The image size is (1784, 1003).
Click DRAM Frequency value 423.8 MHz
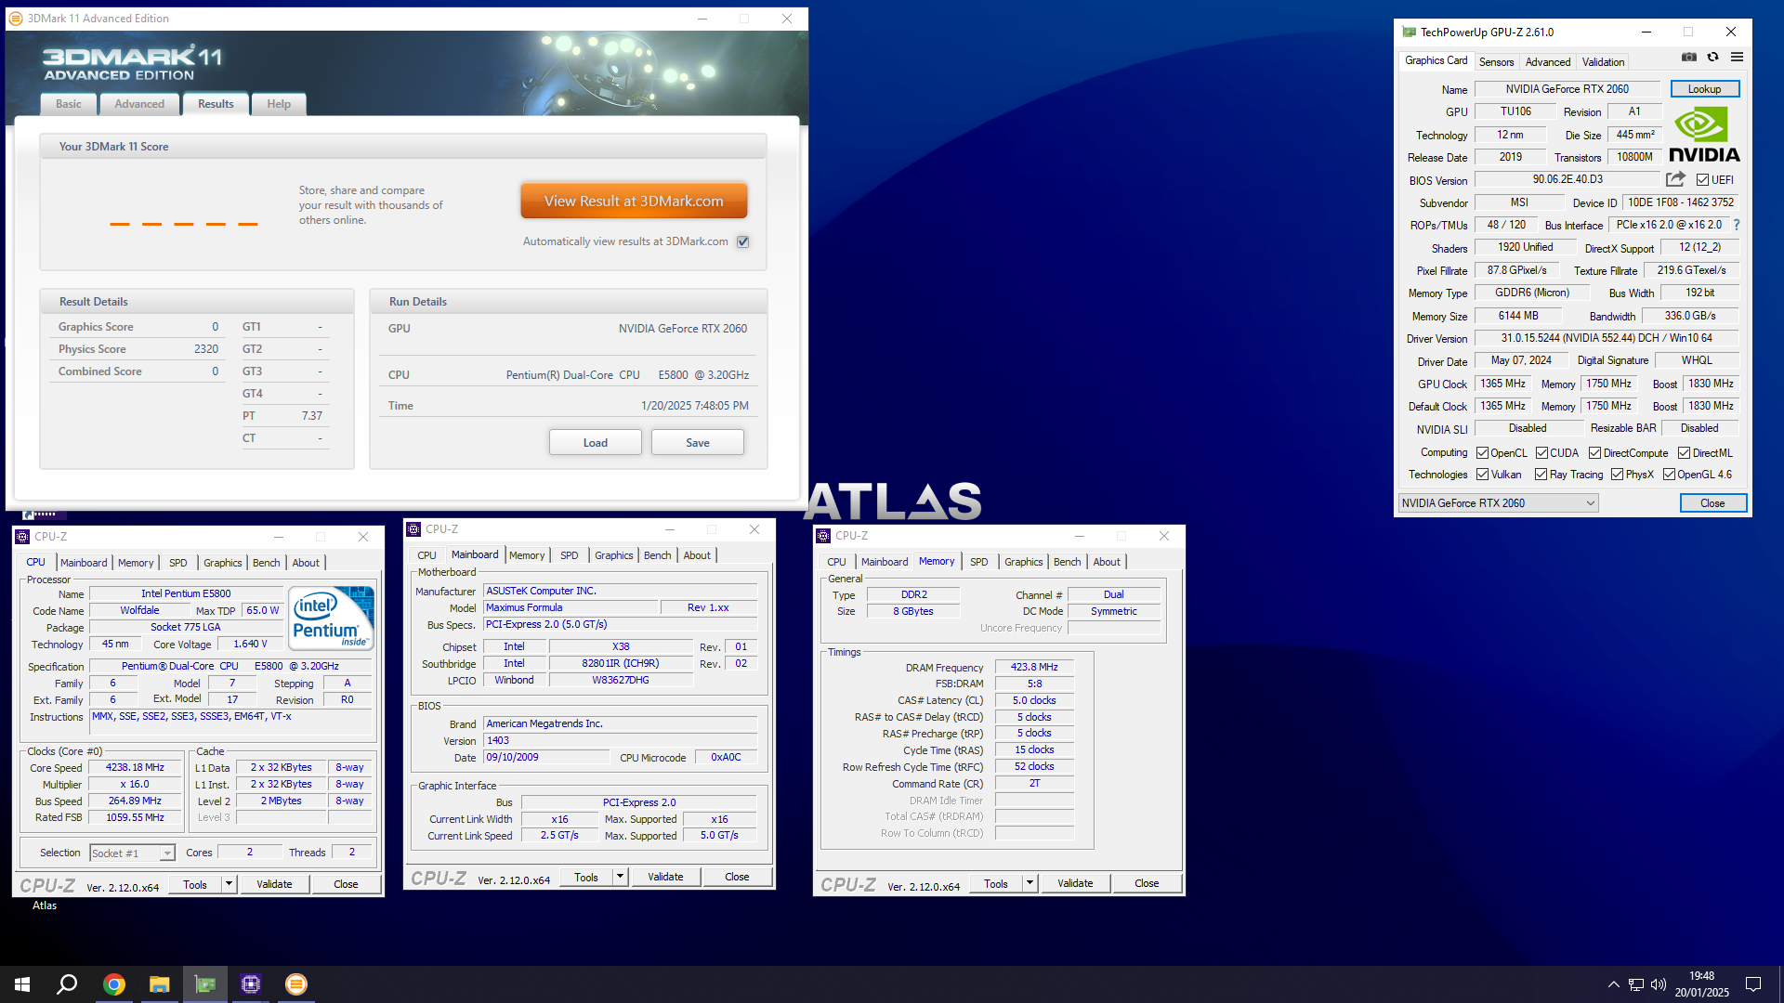coord(1034,667)
